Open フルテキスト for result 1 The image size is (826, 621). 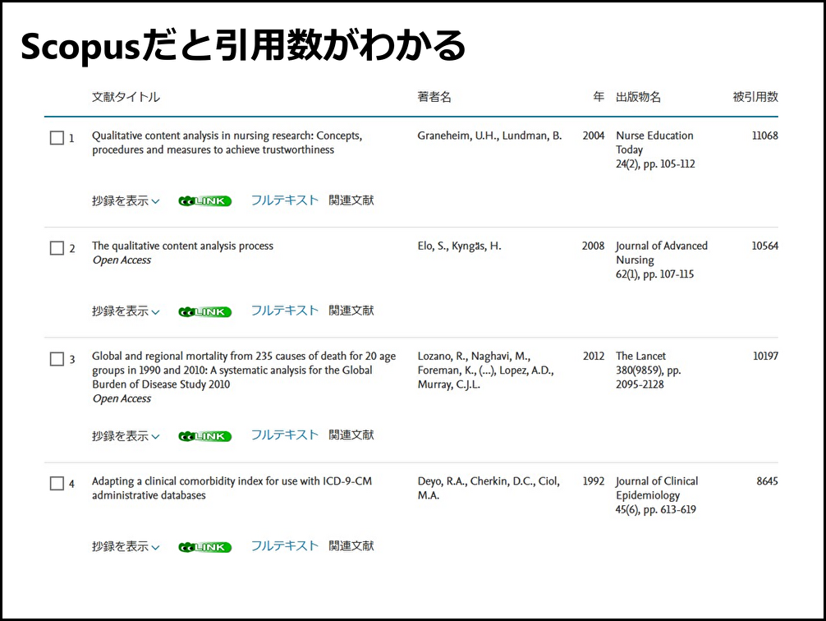(x=284, y=200)
